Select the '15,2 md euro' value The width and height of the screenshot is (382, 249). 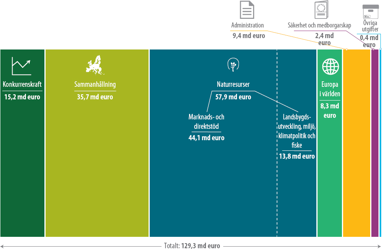(22, 97)
